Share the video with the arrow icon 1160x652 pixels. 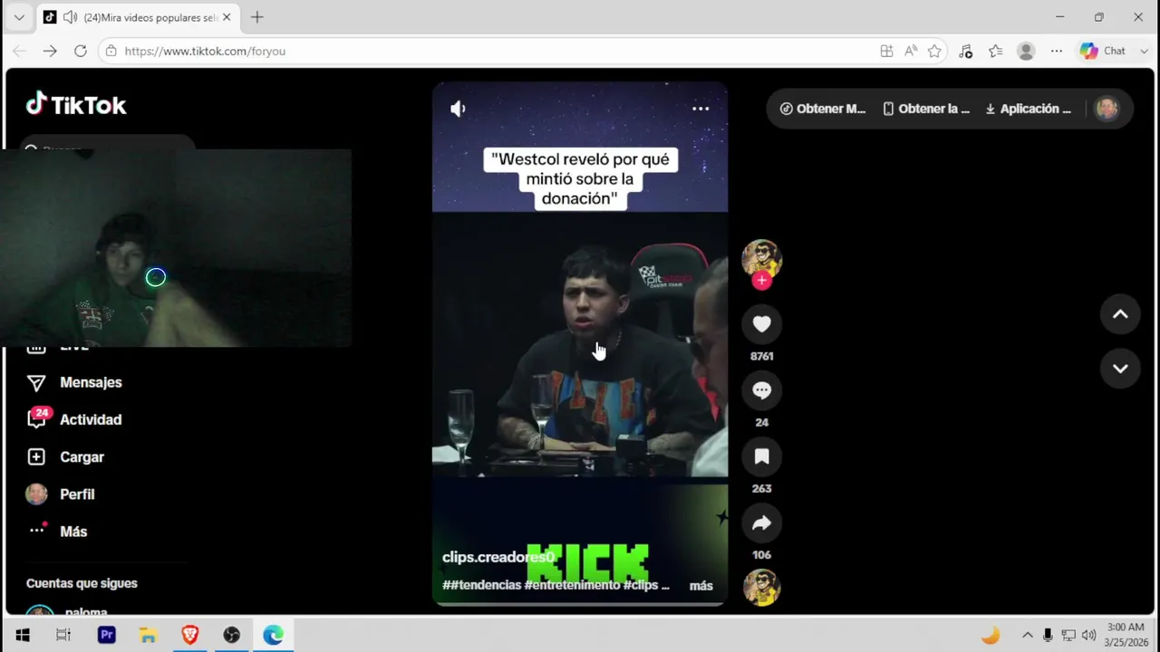761,523
